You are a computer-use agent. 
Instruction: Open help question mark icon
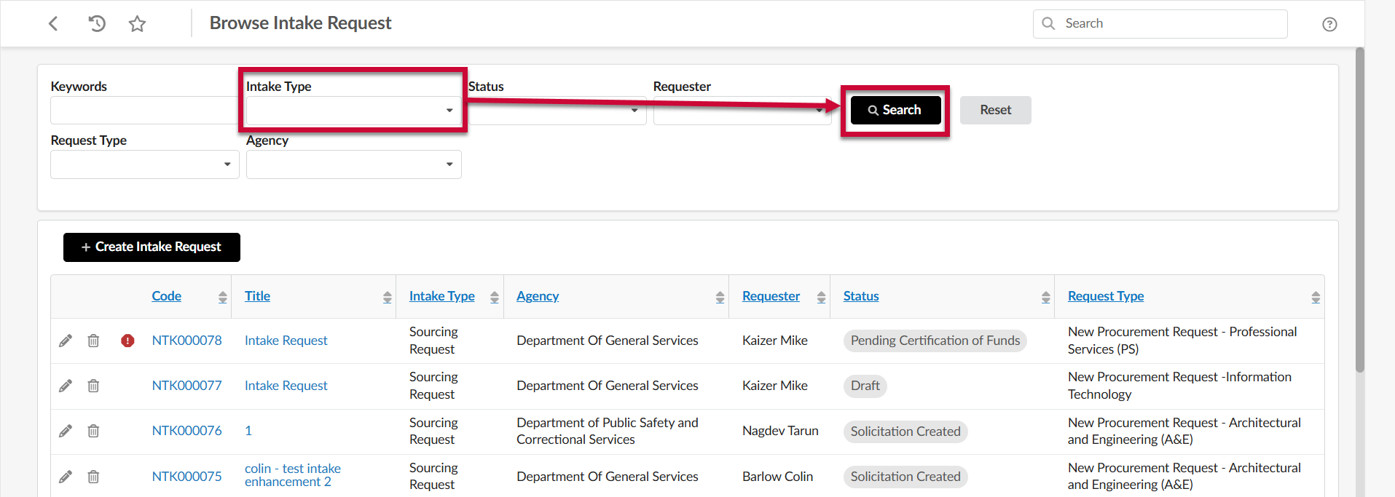(x=1329, y=24)
